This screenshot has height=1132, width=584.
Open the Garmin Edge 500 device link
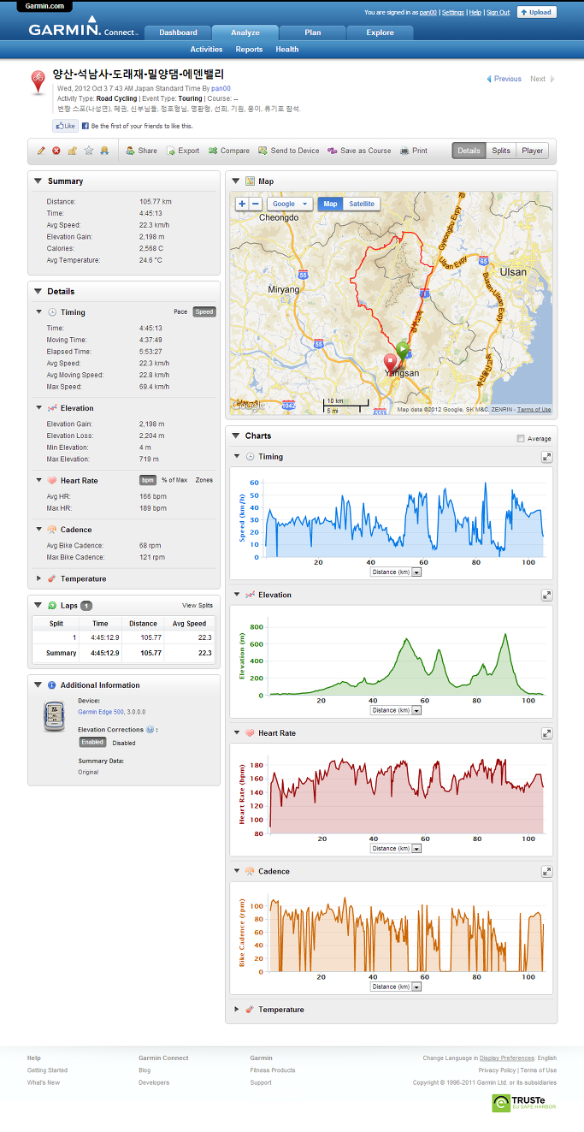[101, 711]
